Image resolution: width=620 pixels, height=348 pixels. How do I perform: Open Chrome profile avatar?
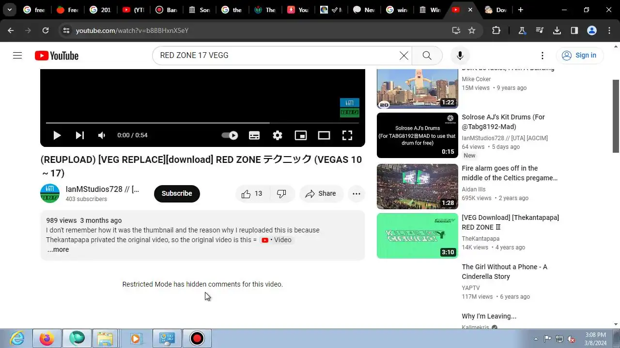592,30
